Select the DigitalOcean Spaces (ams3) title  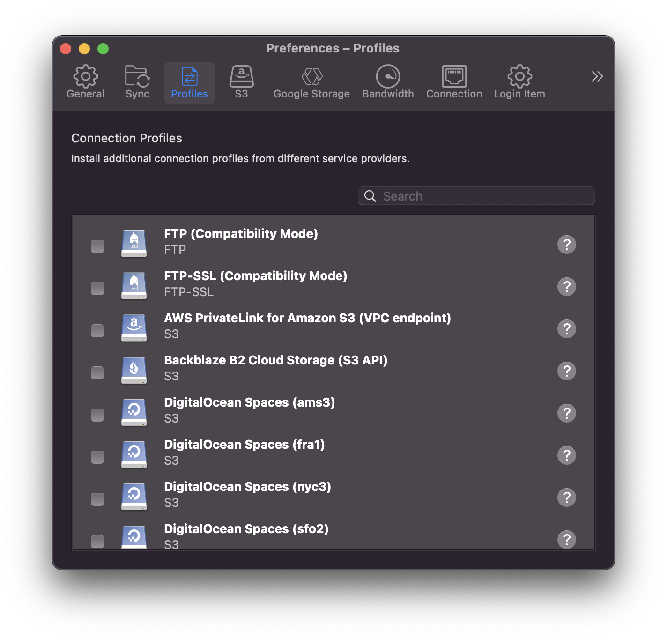(250, 402)
